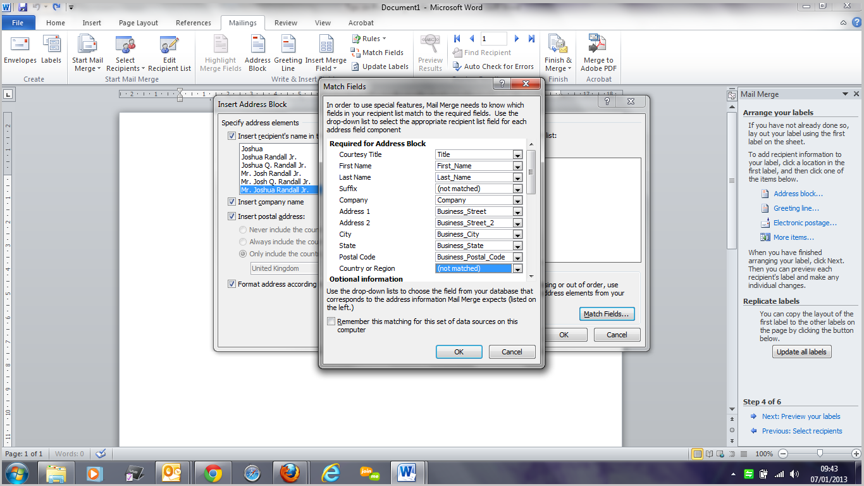Click the Greeting Line ribbon icon
Viewport: 864px width, 486px height.
(x=288, y=53)
